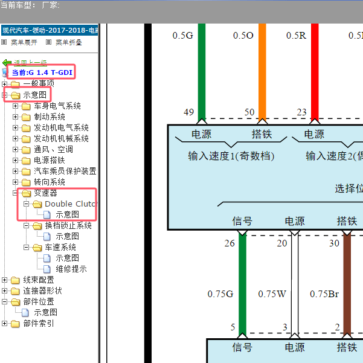
Task: Open the 维修提示 page
Action: [71, 269]
